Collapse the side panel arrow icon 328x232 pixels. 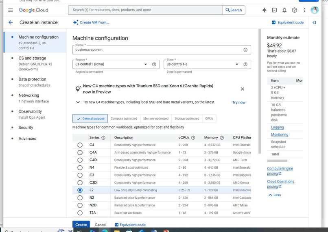coord(314,23)
